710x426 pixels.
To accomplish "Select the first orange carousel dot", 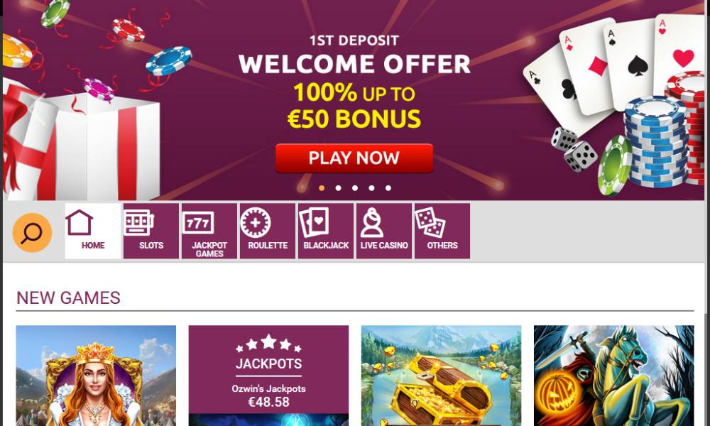I will click(322, 188).
